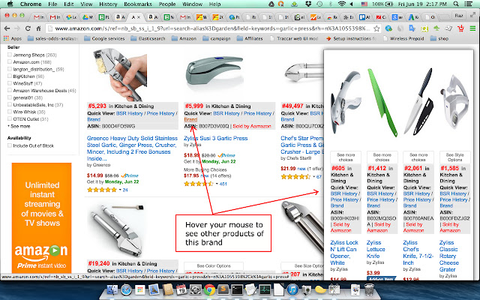Launch Chrome from the Dock
The image size is (480, 300).
210,289
